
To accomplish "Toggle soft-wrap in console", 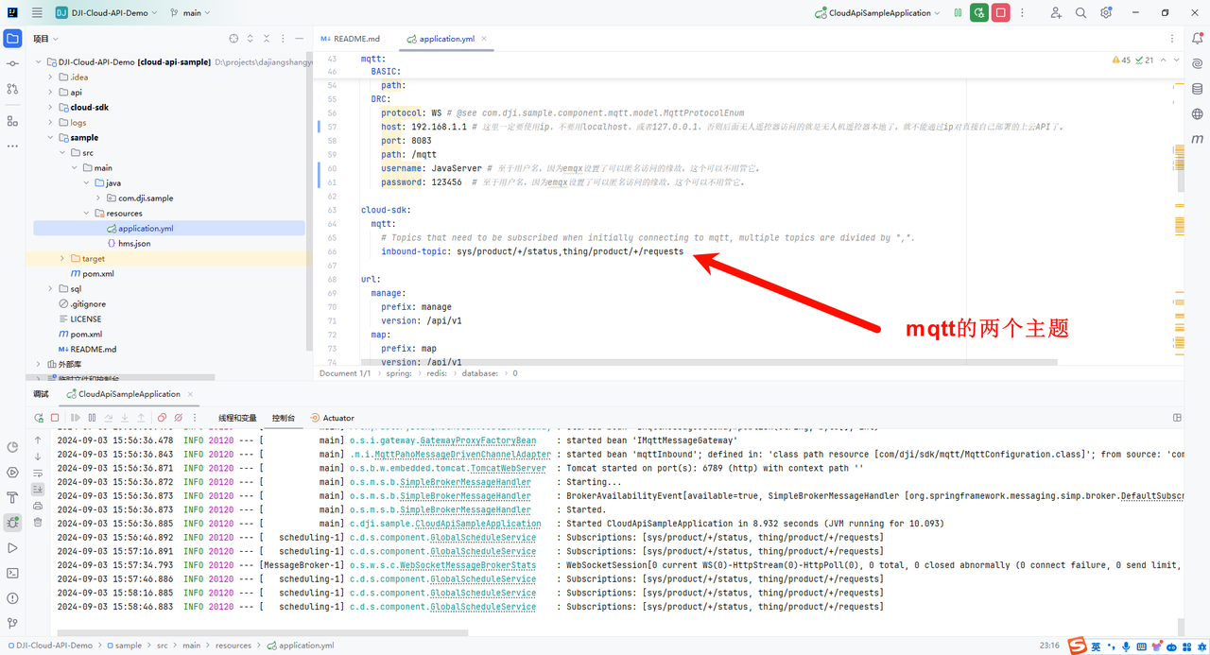I will click(x=38, y=473).
